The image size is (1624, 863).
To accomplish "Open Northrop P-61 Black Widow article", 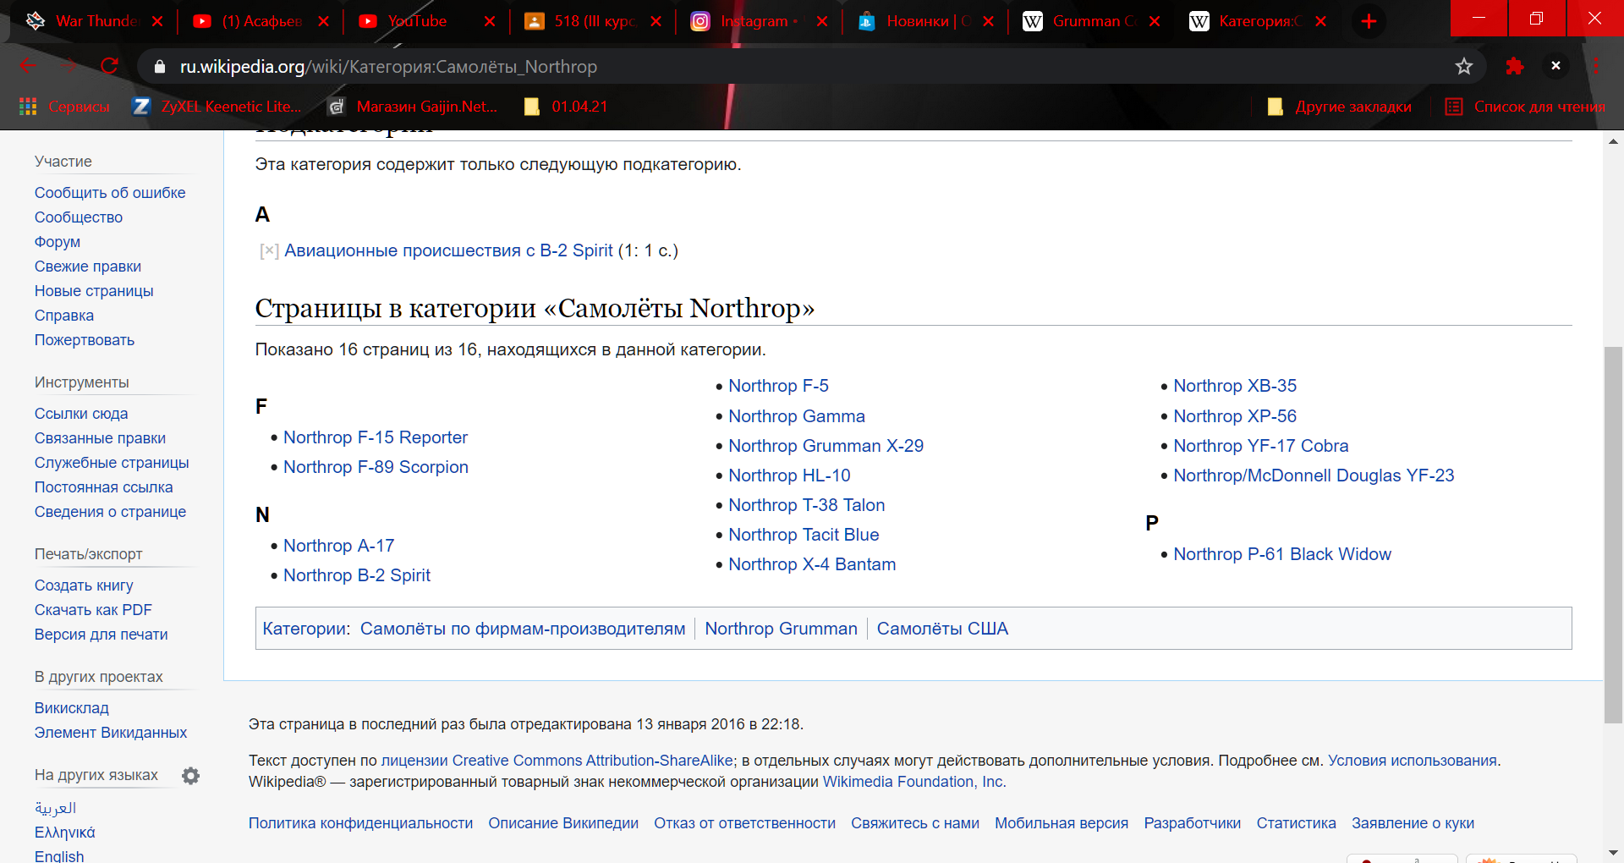I will [1281, 554].
